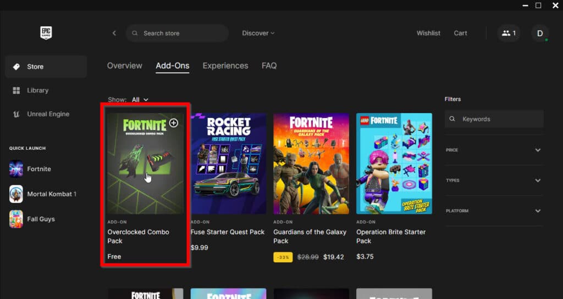Click the Epic Games logo

(x=46, y=33)
